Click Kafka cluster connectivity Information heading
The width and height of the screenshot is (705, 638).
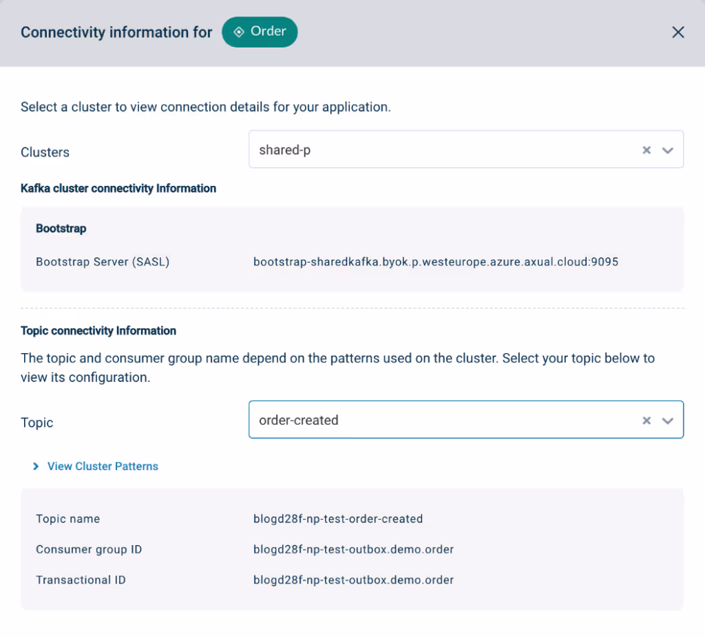(118, 189)
